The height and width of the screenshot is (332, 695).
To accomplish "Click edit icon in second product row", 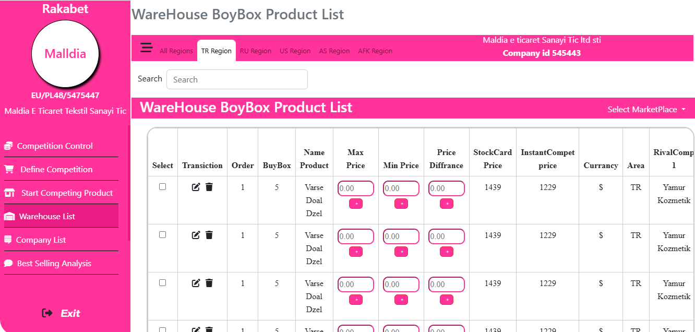I will [196, 235].
